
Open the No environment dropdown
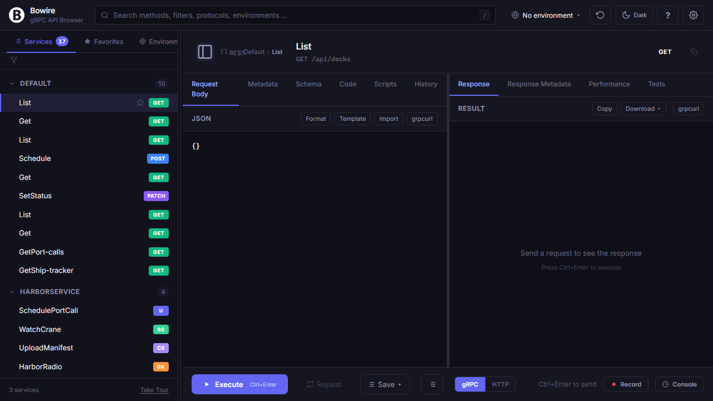[x=546, y=15]
